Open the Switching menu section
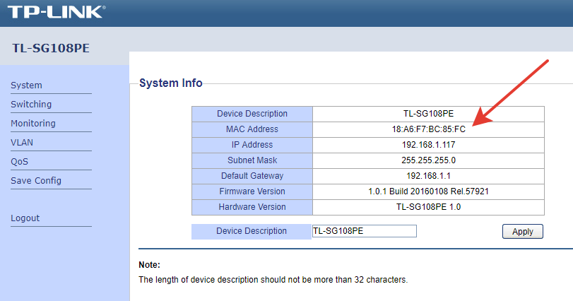Image resolution: width=573 pixels, height=301 pixels. pos(31,105)
